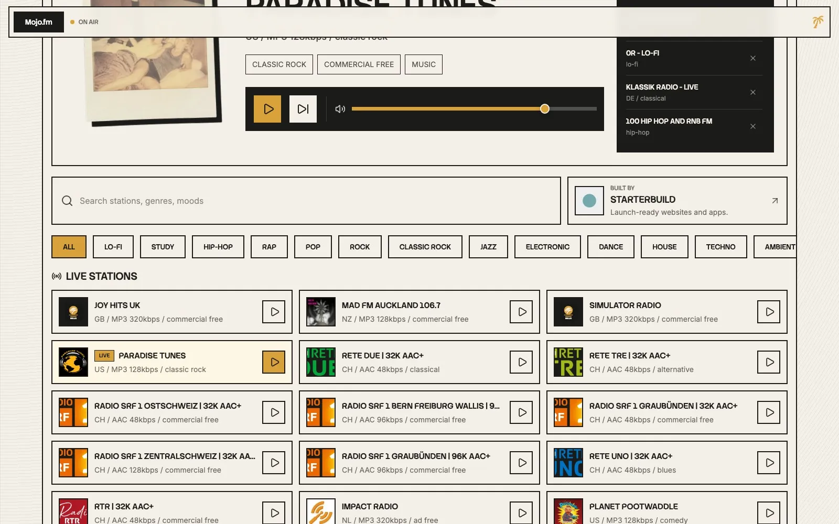Select 100 HIP HOP AND RNB FM entry
This screenshot has width=839, height=524.
(x=669, y=121)
